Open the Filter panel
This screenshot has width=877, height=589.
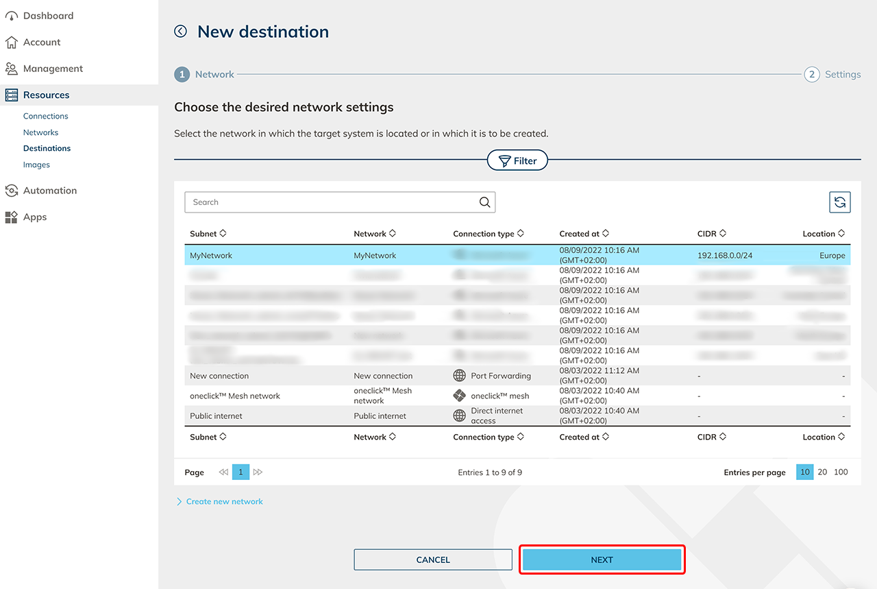click(x=517, y=160)
